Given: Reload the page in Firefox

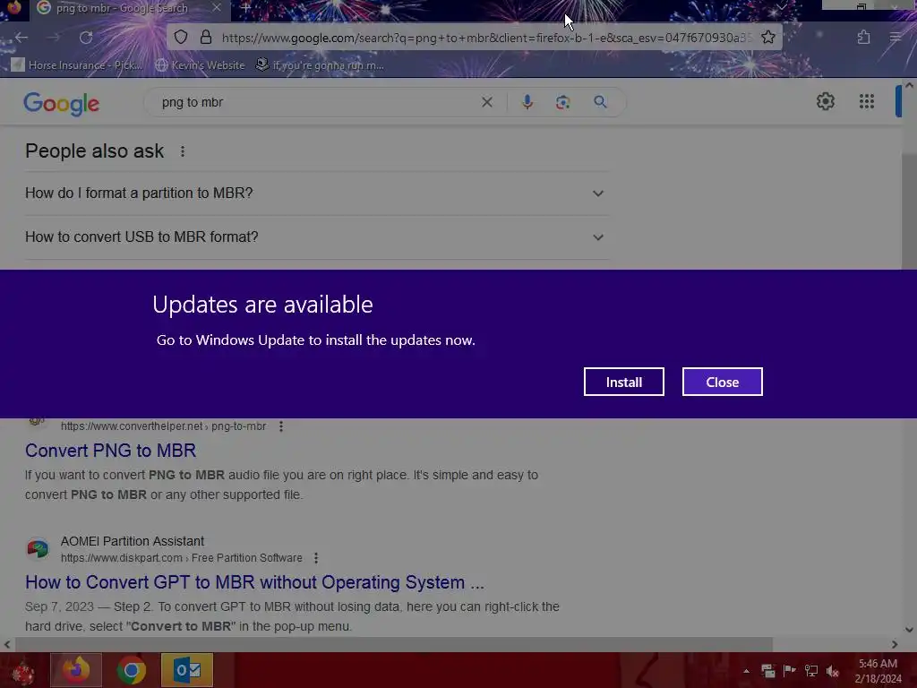Looking at the screenshot, I should [86, 38].
